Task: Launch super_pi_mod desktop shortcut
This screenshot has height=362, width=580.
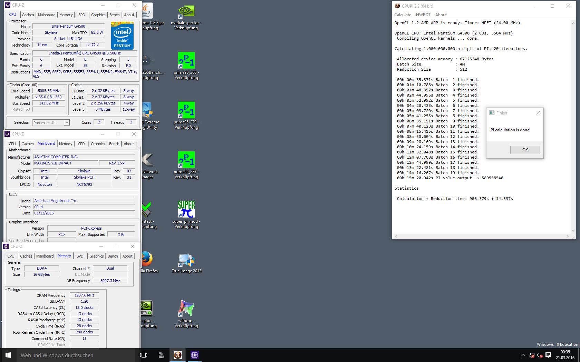Action: pos(186,214)
